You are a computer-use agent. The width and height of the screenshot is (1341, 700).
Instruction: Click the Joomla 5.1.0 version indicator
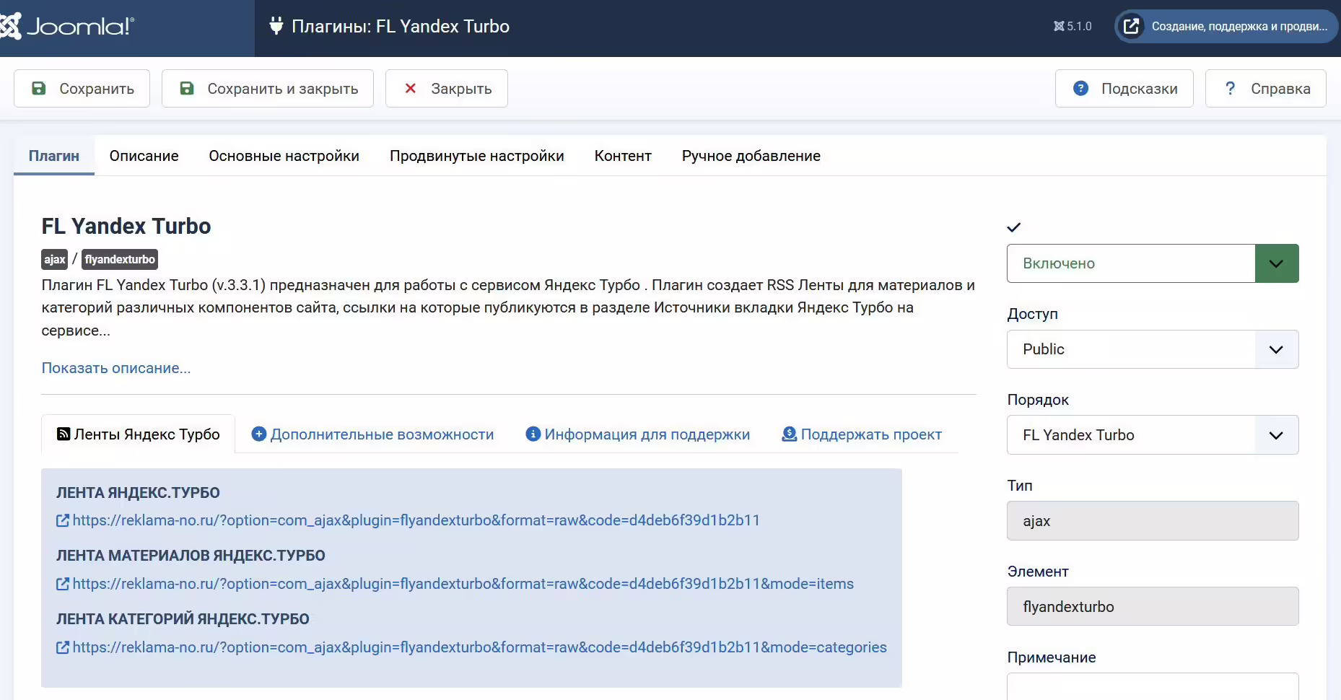pyautogui.click(x=1073, y=26)
